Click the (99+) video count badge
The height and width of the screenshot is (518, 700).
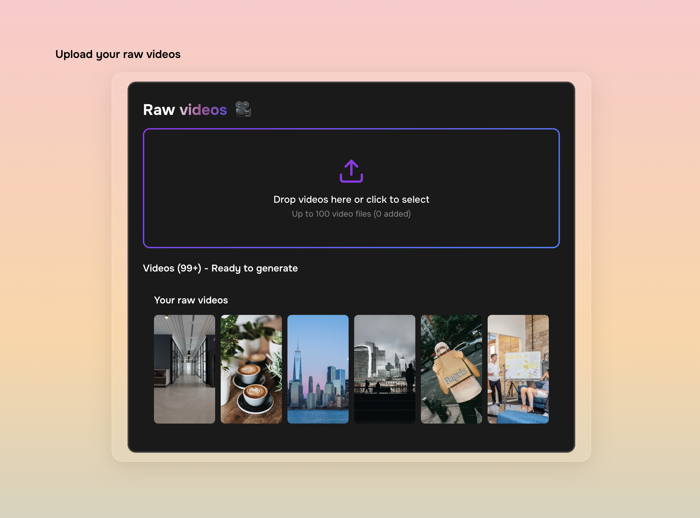(x=190, y=268)
